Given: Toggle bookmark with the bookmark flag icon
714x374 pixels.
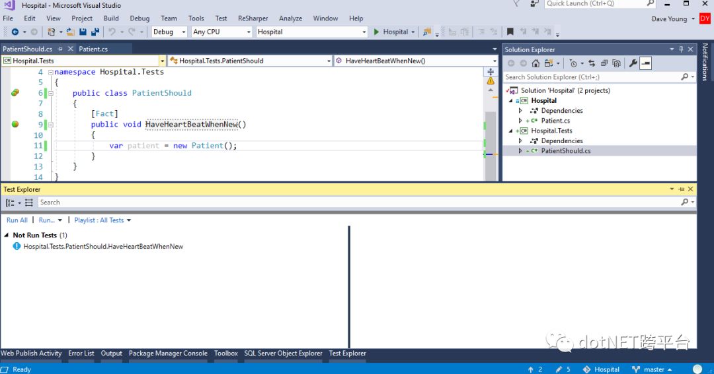Looking at the screenshot, I should [510, 32].
